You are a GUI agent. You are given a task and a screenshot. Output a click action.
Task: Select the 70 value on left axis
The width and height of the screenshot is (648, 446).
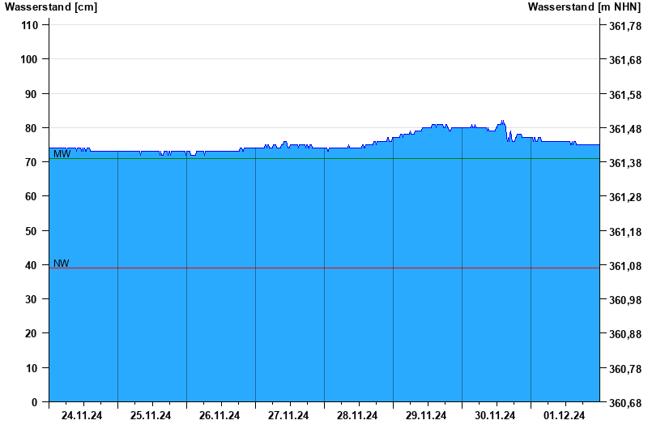pos(32,163)
